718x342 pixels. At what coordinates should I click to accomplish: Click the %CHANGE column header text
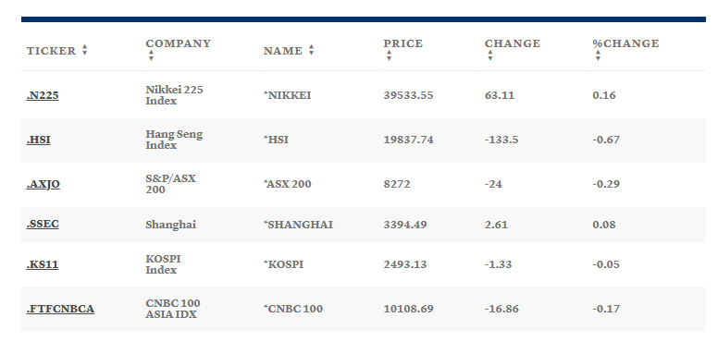coord(626,43)
